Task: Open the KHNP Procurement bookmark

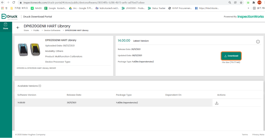Action: 180,8
